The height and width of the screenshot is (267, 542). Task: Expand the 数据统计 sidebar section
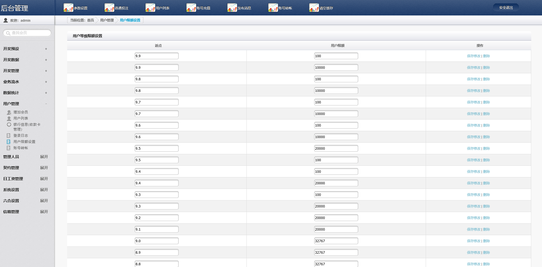(x=46, y=93)
